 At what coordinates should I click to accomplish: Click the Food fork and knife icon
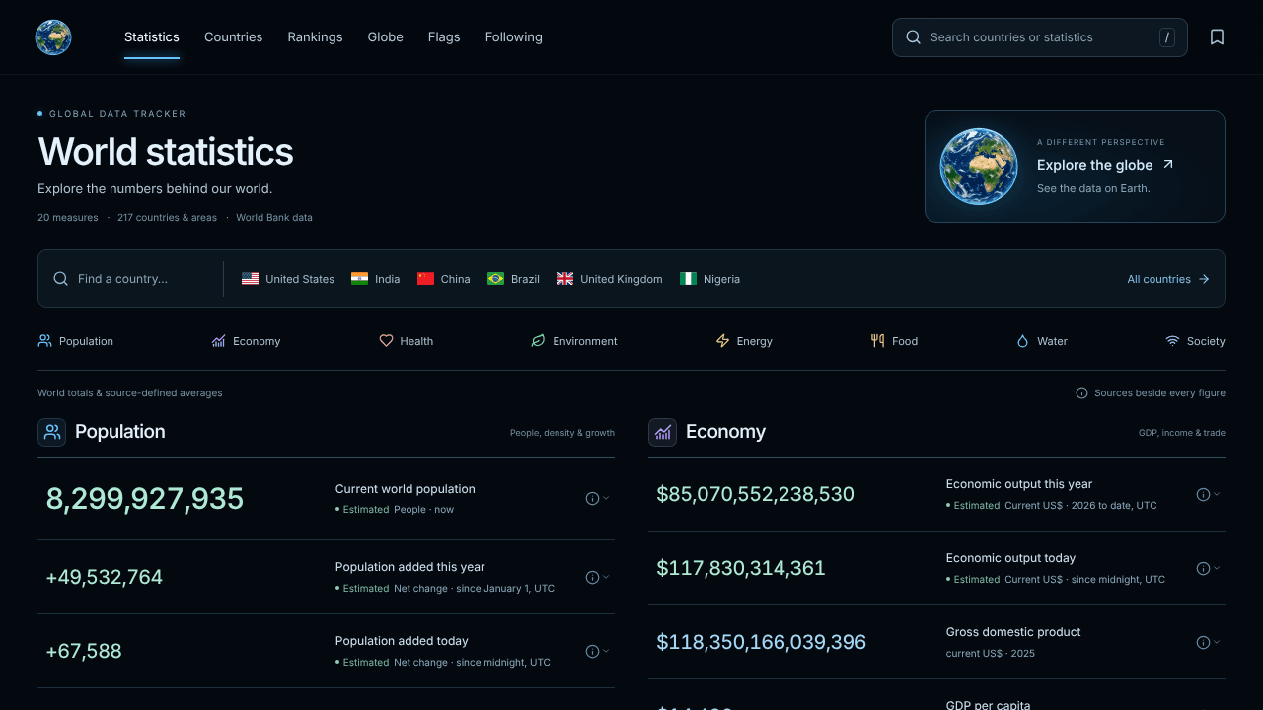pyautogui.click(x=877, y=341)
